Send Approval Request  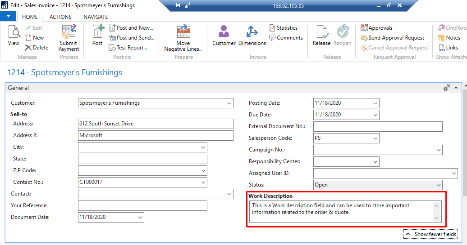tap(393, 38)
